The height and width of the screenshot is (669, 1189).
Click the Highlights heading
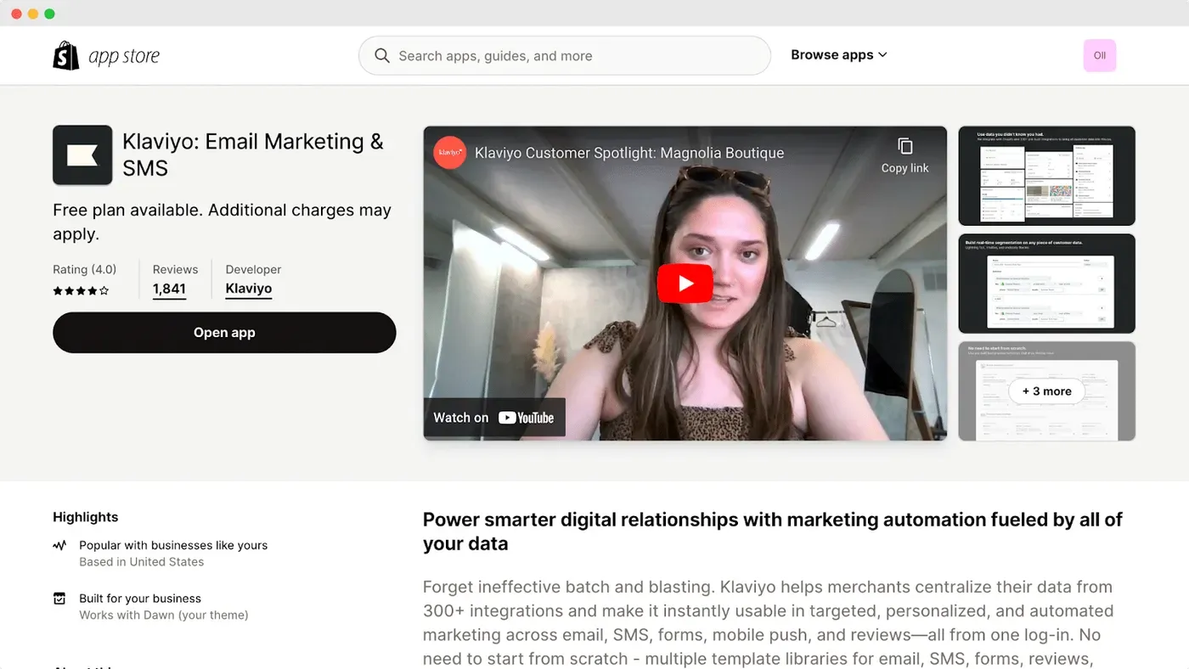86,517
